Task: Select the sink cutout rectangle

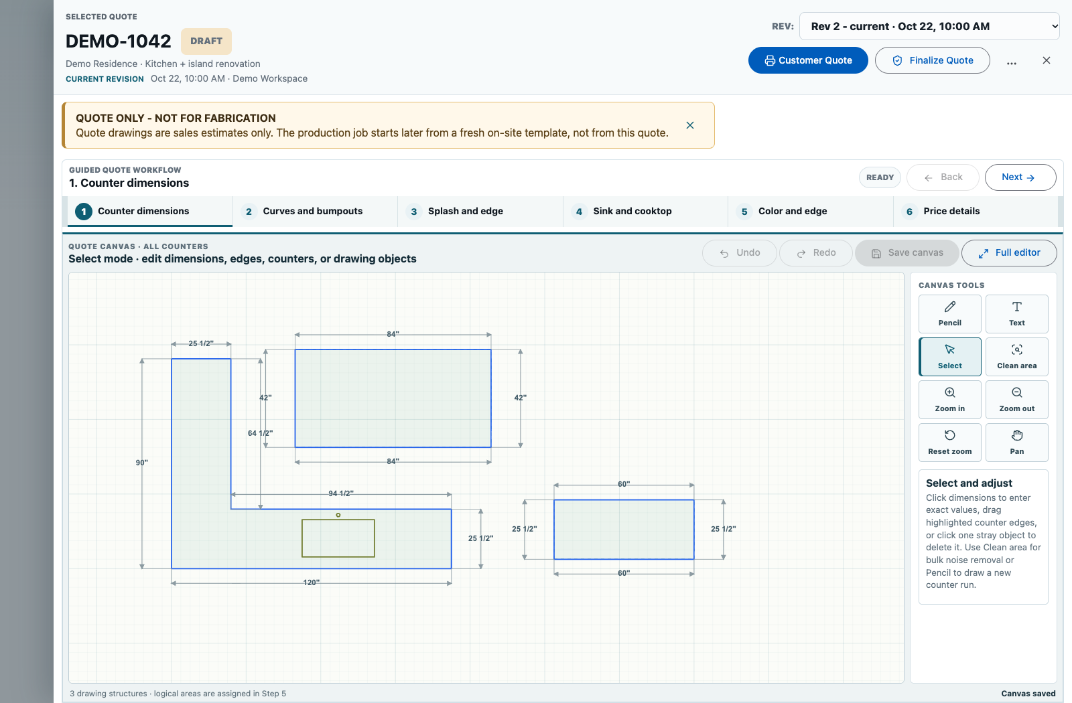Action: (338, 538)
